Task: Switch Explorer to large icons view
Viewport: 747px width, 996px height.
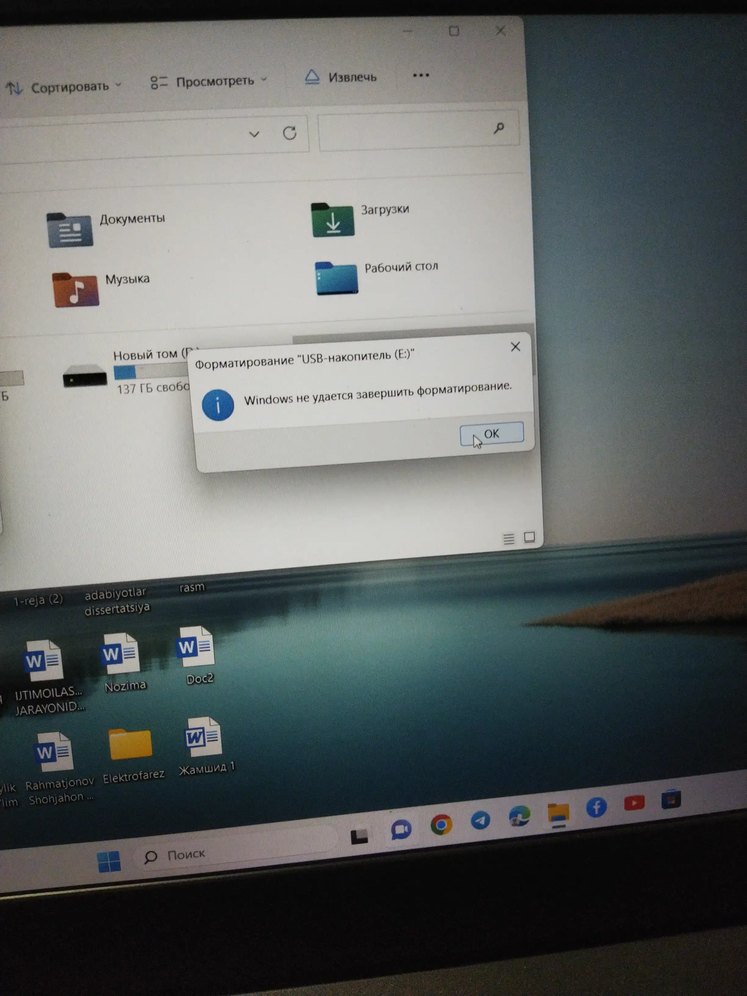Action: tap(529, 537)
